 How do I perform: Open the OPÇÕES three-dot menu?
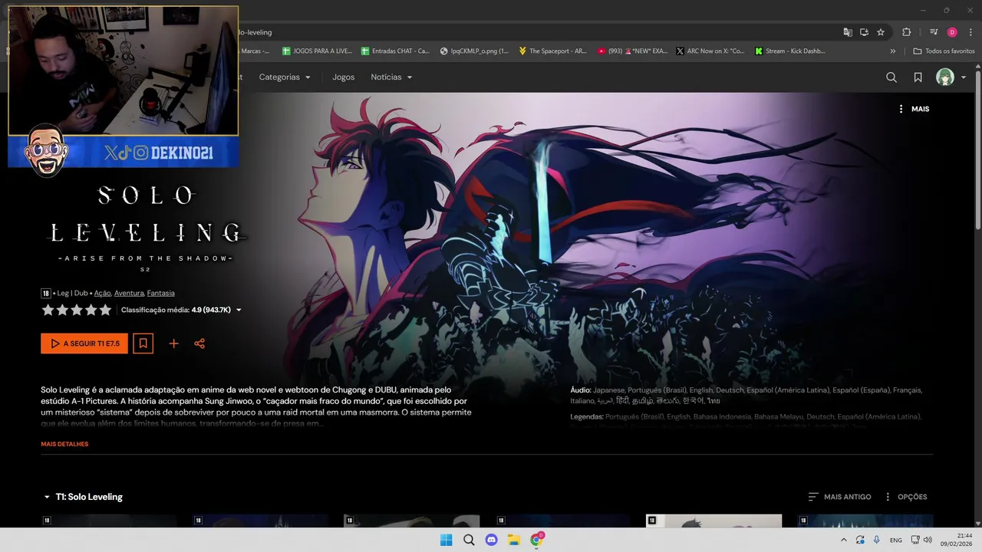(x=905, y=497)
